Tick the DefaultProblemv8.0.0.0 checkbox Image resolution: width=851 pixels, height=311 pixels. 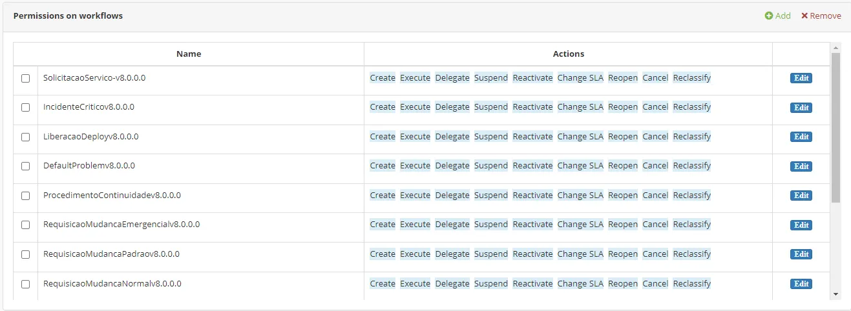[x=26, y=166]
